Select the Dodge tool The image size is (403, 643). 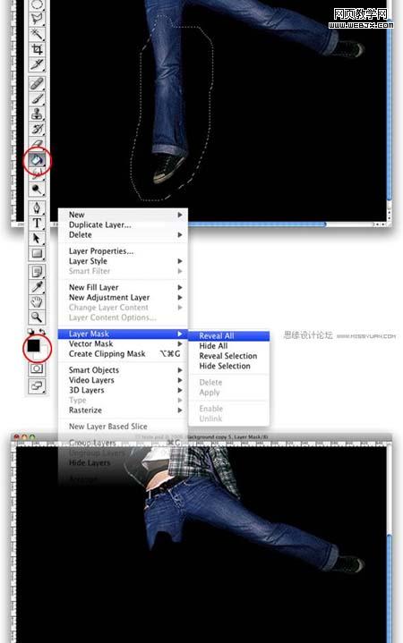click(x=37, y=190)
